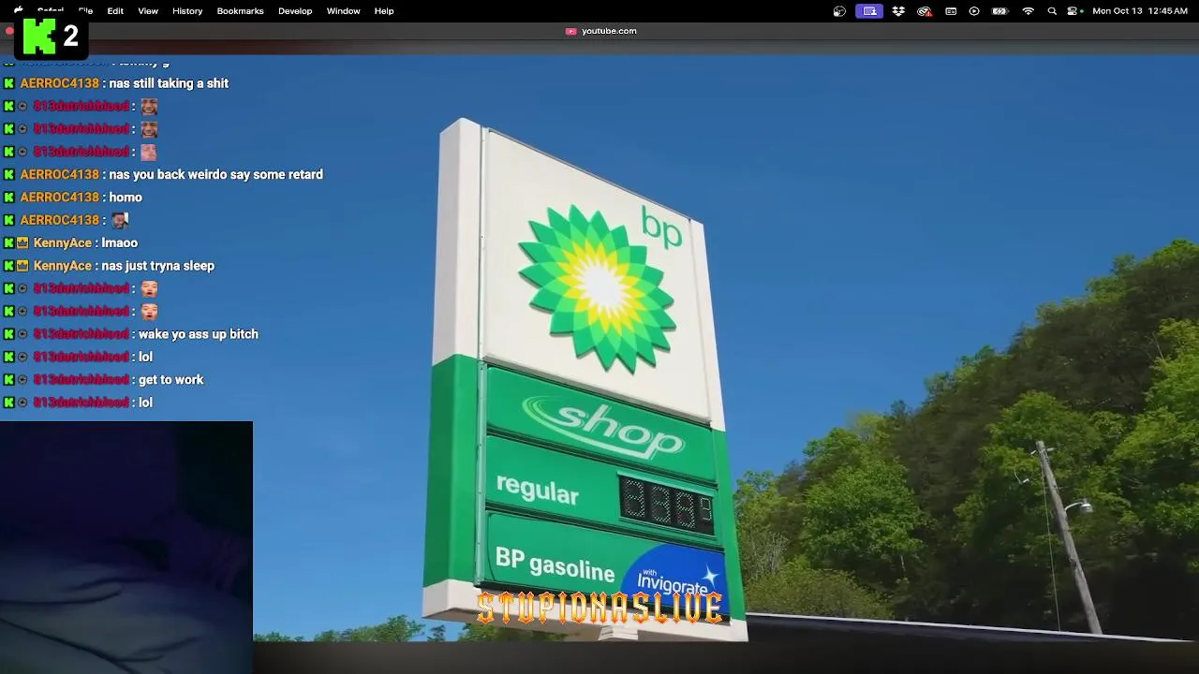1199x674 pixels.
Task: Click the message 'wake yo ass up bitch'
Action: click(199, 334)
